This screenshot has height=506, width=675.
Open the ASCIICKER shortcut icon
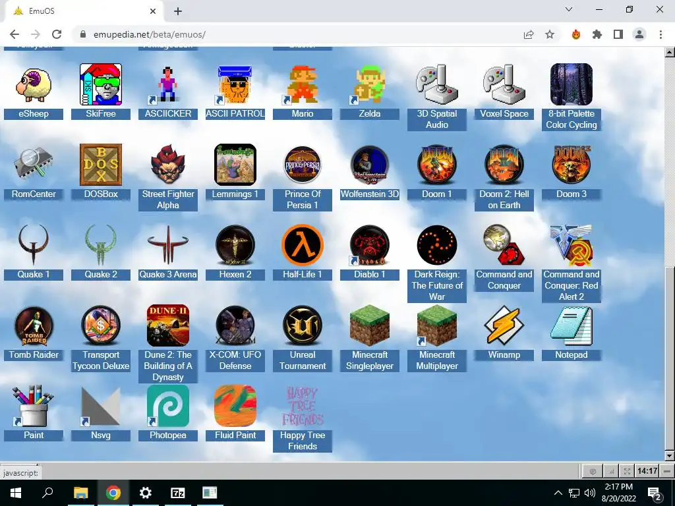click(168, 85)
